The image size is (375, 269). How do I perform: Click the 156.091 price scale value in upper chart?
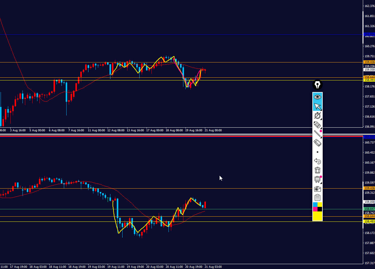369,126
